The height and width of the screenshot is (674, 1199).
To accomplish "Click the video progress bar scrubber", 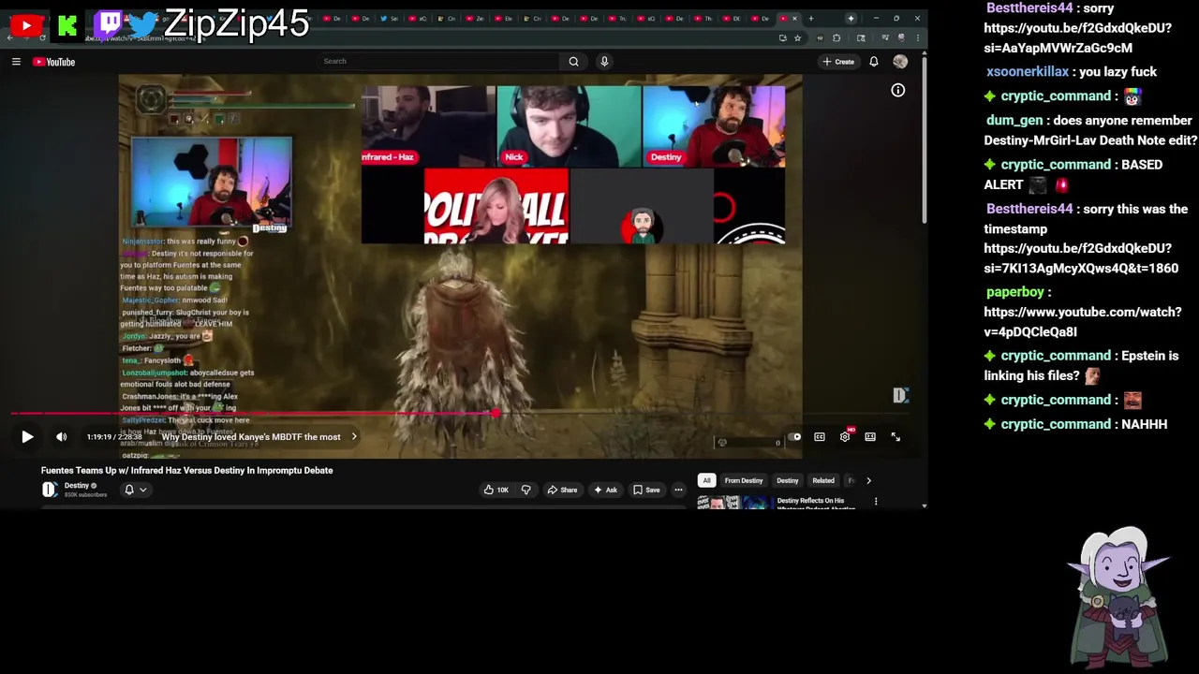I will (494, 413).
